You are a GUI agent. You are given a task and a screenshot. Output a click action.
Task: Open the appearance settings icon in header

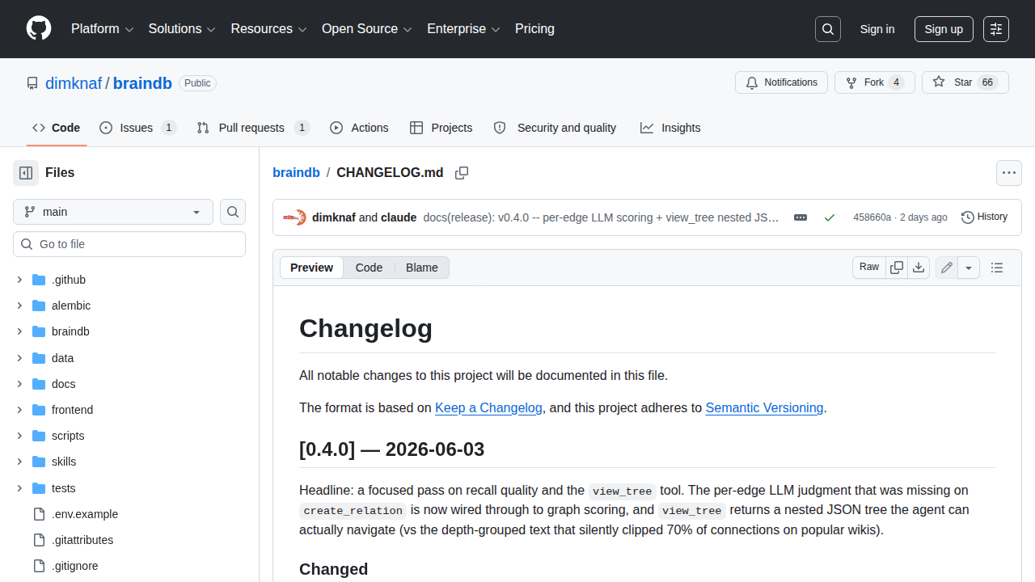tap(996, 29)
